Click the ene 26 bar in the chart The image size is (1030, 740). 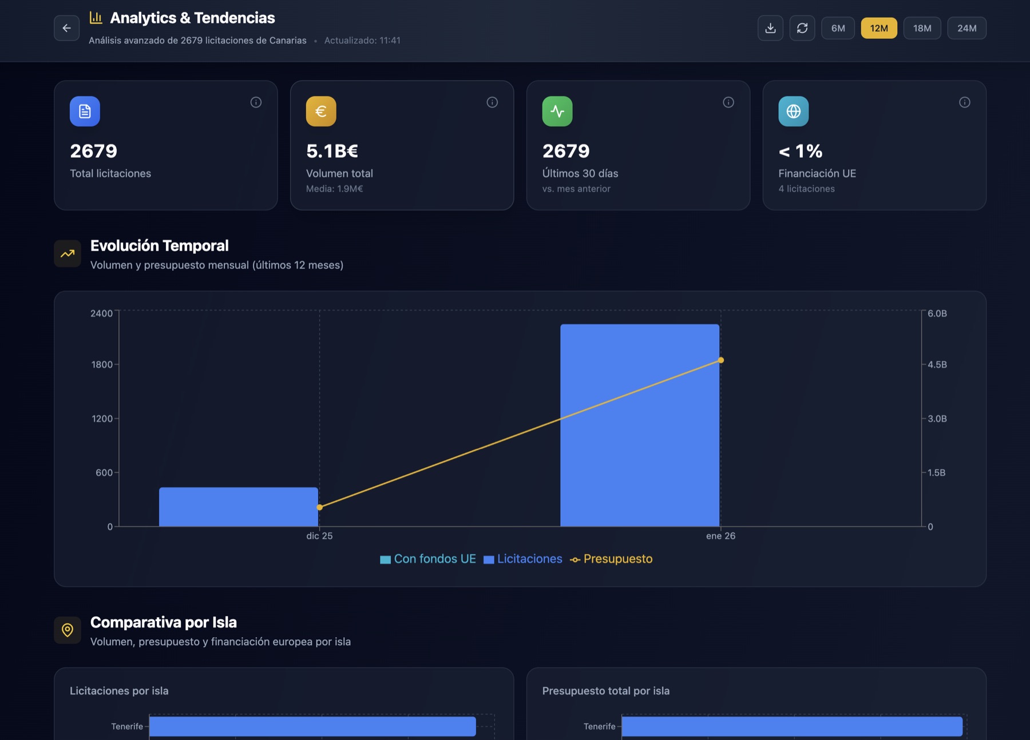point(640,425)
